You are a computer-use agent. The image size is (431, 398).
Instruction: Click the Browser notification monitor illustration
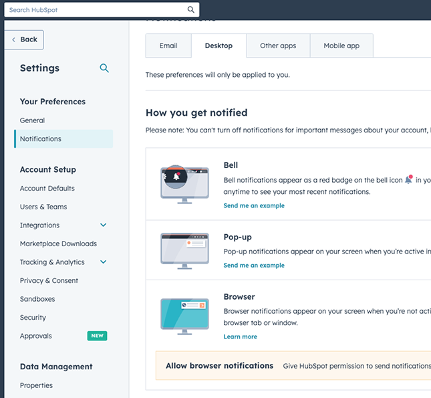(x=184, y=316)
